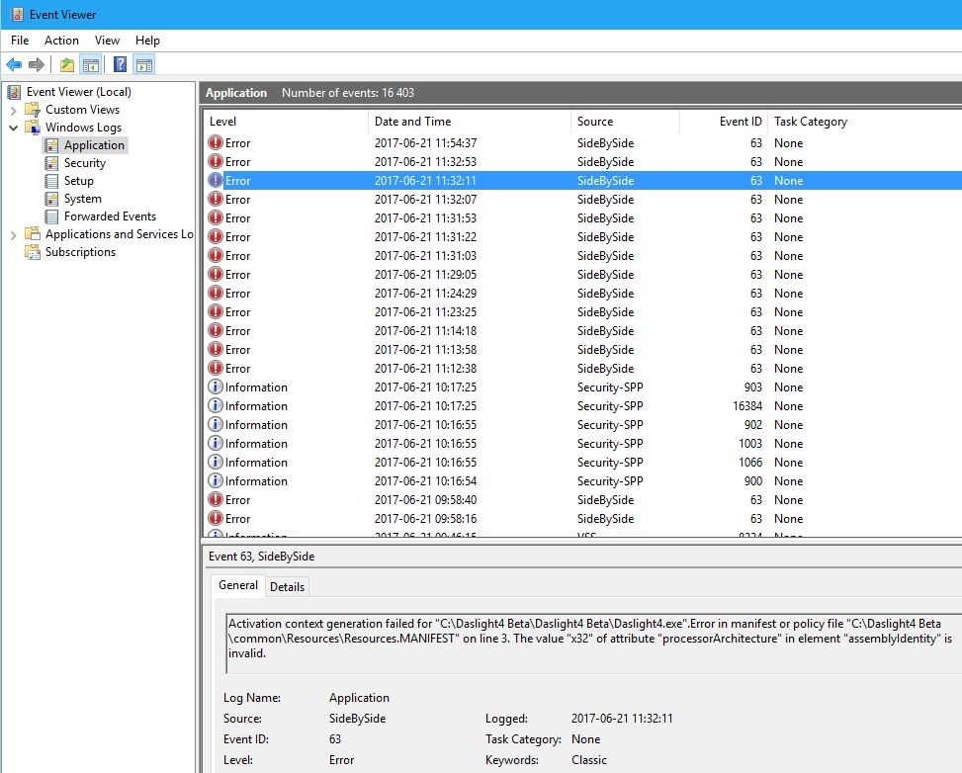Click the icon of the selected 11:32:11 event
This screenshot has height=773, width=962.
pyautogui.click(x=216, y=180)
